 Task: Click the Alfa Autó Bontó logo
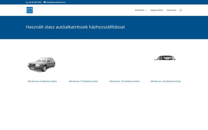pos(29,10)
